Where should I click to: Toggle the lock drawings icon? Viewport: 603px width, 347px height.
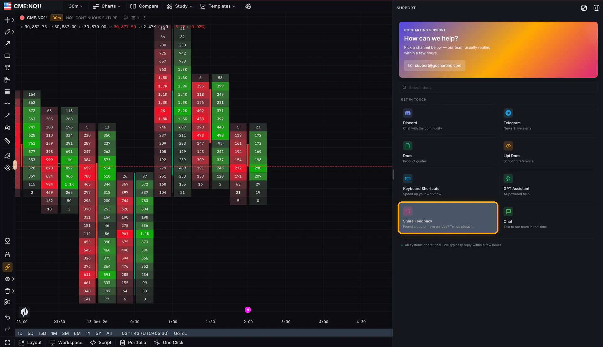(7, 254)
